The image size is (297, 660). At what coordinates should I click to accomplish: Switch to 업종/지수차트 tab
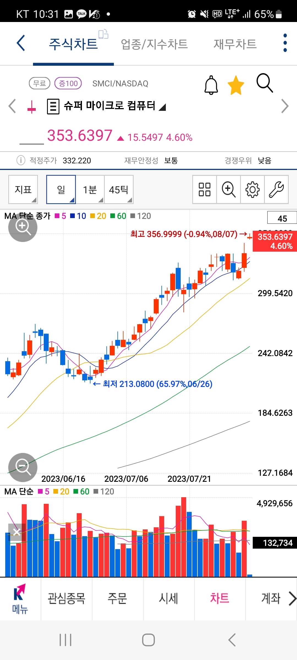[154, 44]
